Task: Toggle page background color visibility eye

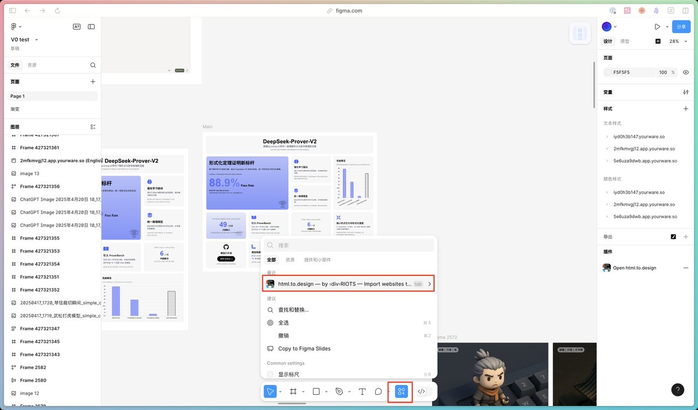Action: (x=686, y=72)
